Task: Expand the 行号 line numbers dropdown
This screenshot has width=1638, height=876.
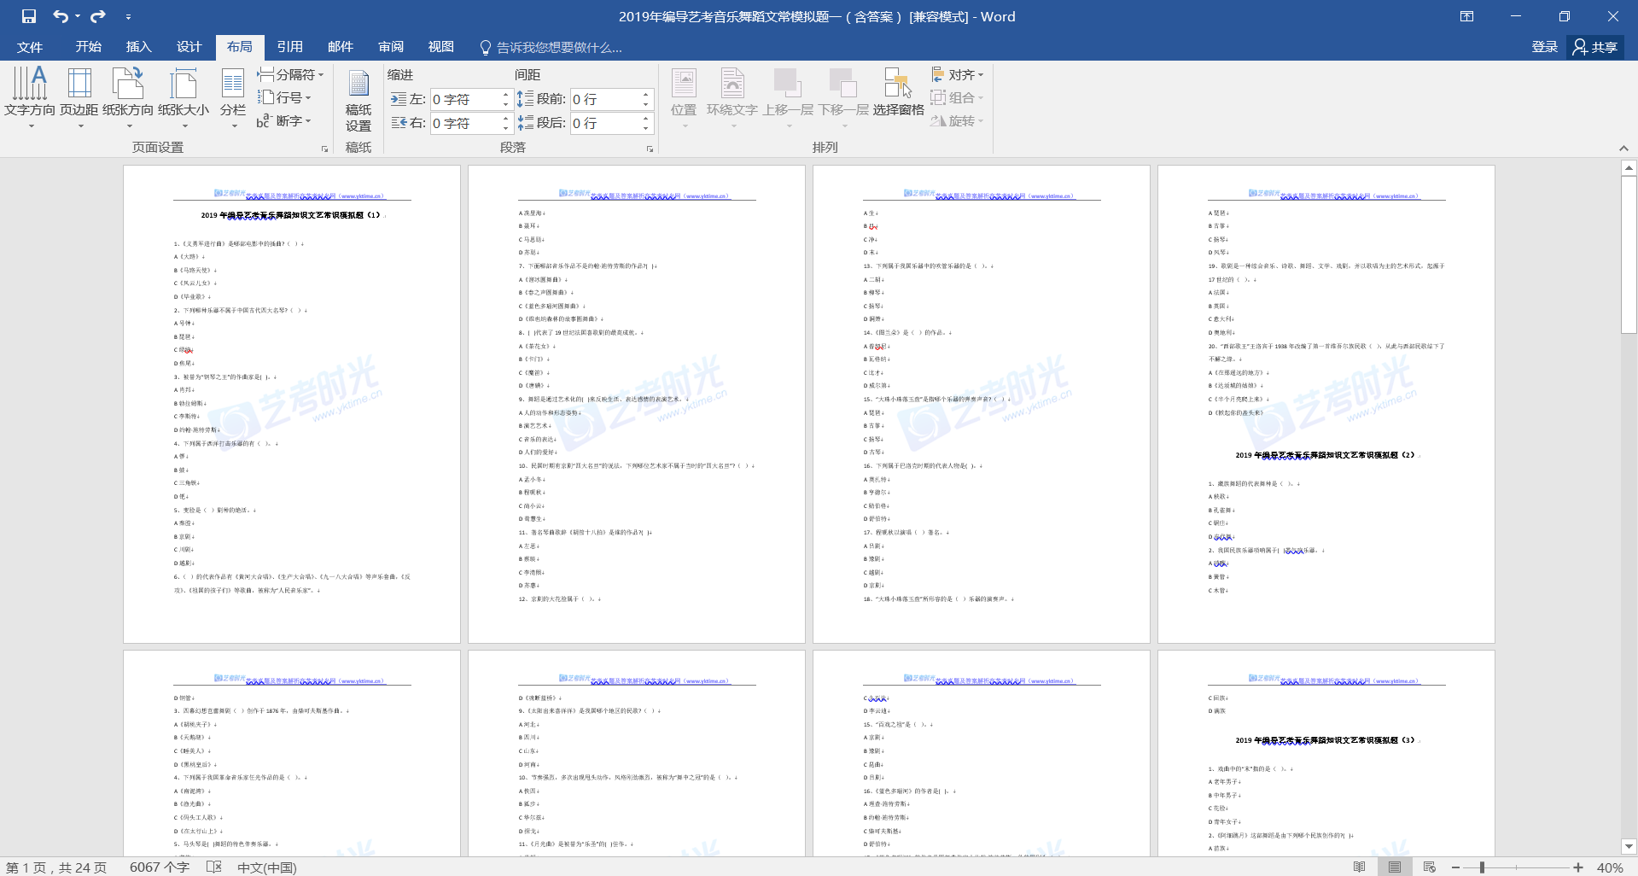Action: (285, 97)
